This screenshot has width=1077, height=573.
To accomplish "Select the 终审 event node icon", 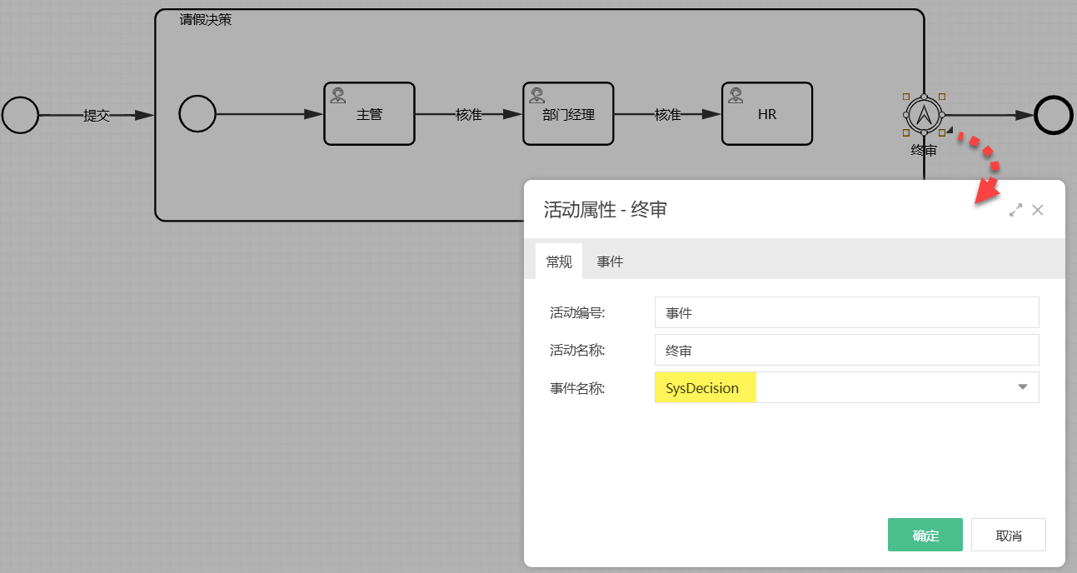I will pyautogui.click(x=923, y=115).
